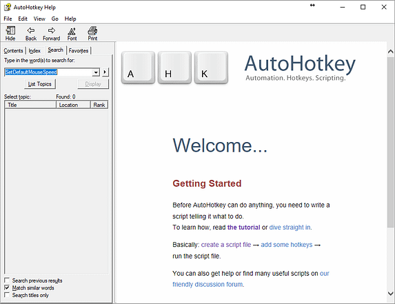Switch to the Index tab
Screen dimensions: 395x304
click(34, 50)
